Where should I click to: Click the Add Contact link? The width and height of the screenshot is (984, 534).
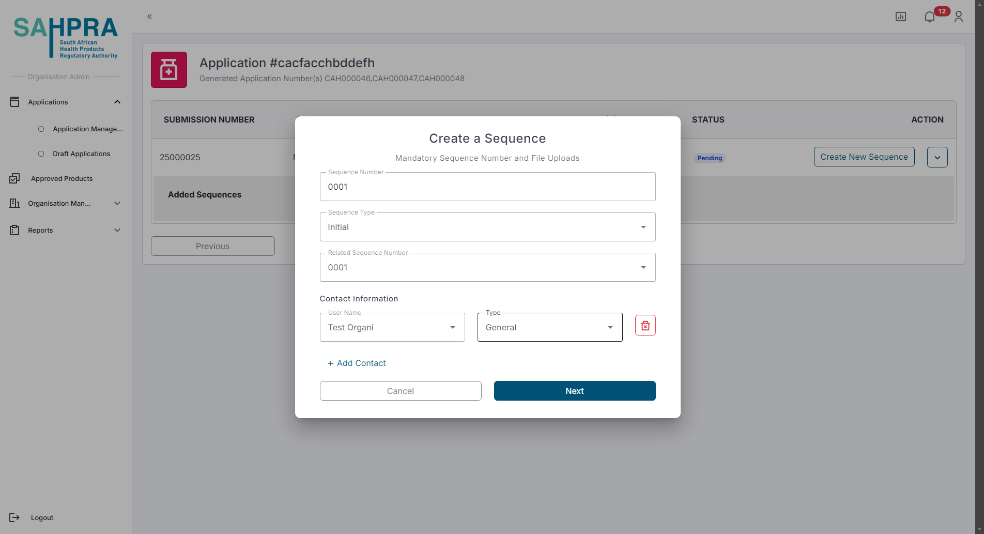point(357,363)
